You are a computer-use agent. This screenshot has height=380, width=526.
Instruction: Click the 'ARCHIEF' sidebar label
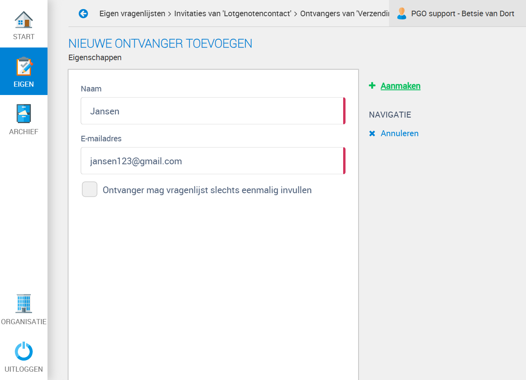(24, 132)
